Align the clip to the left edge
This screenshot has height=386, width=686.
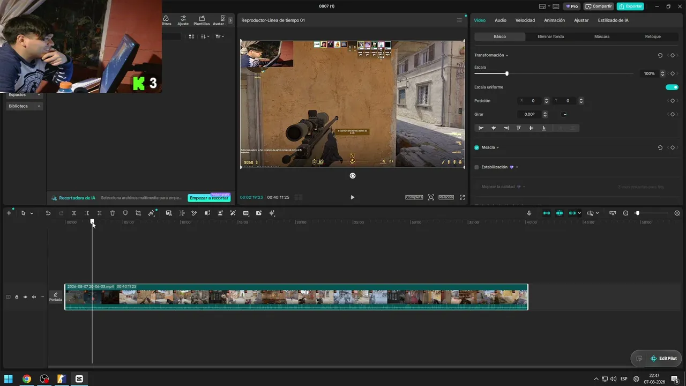tap(481, 128)
